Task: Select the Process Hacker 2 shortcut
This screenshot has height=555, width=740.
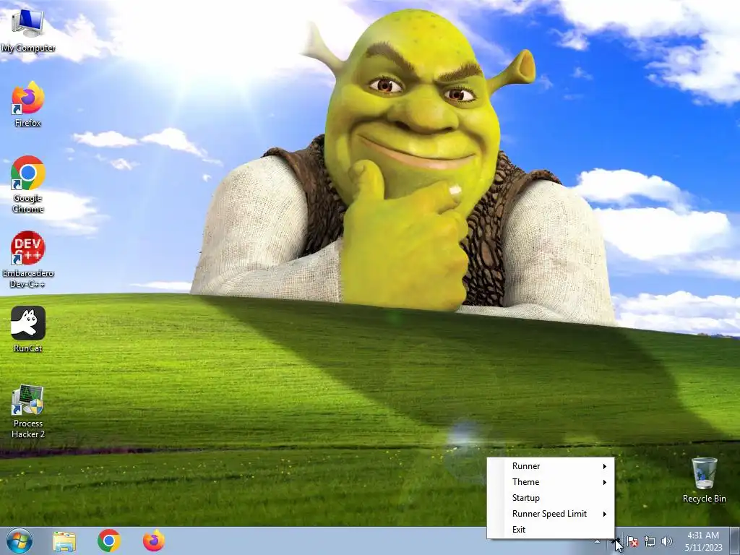Action: [28, 411]
